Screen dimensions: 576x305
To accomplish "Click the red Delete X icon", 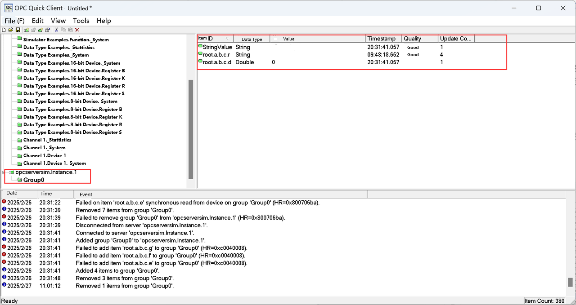I will pos(77,30).
